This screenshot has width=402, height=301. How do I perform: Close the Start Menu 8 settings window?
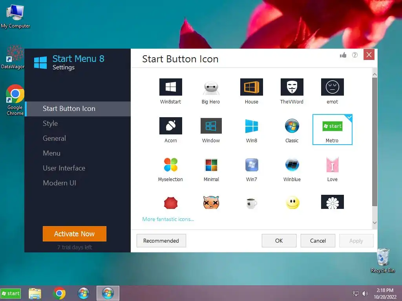369,54
